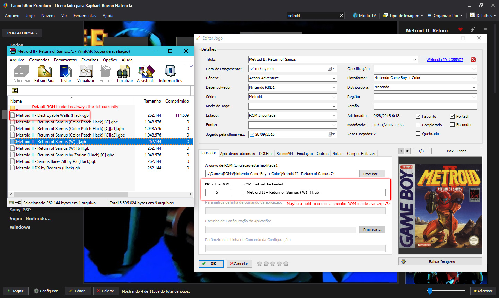Click OK in Editar Jogo dialog
499x298 pixels.
(211, 264)
